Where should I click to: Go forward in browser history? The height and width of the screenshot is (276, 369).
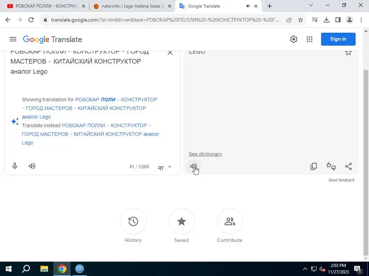coord(19,20)
